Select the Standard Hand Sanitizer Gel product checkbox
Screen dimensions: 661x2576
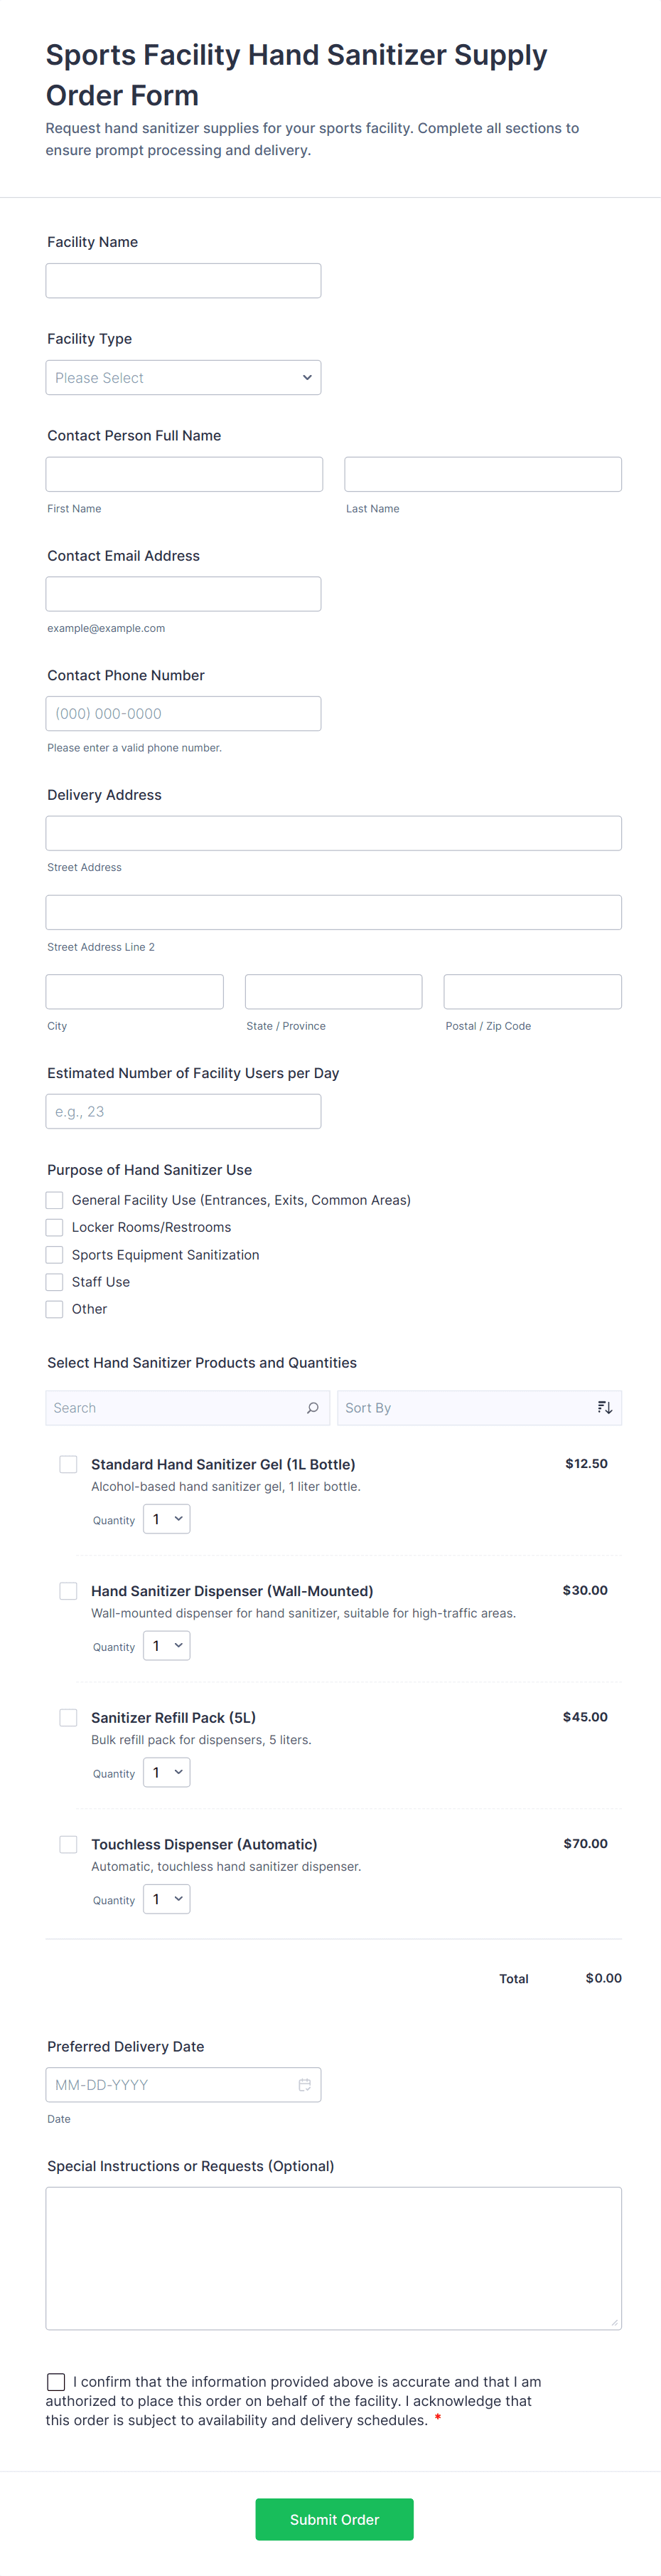point(68,1464)
